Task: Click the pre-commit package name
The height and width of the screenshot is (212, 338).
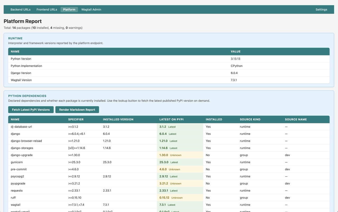Action: [x=19, y=170]
